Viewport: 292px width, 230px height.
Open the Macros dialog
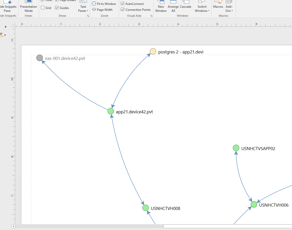(x=218, y=5)
